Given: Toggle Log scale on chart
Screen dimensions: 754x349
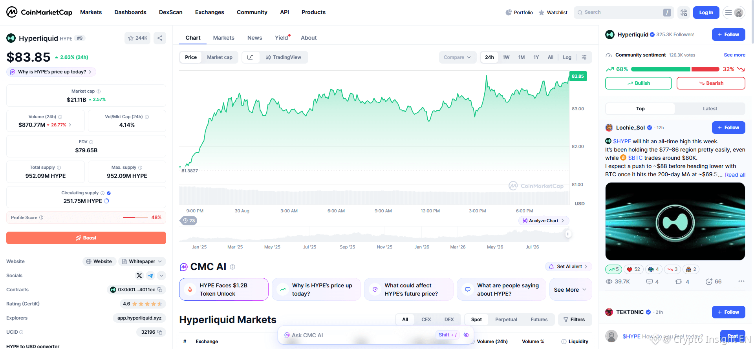Looking at the screenshot, I should (x=567, y=57).
